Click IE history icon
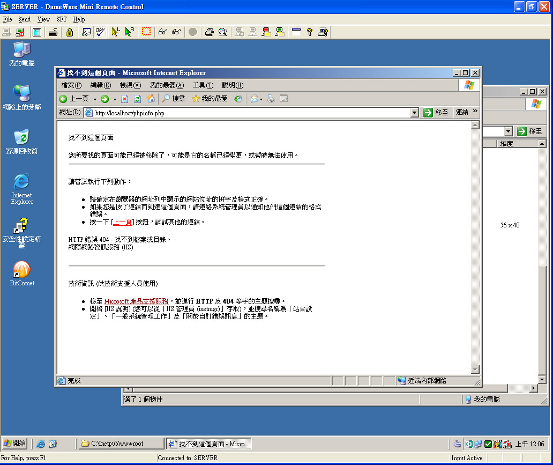Image resolution: width=553 pixels, height=465 pixels. tap(238, 99)
